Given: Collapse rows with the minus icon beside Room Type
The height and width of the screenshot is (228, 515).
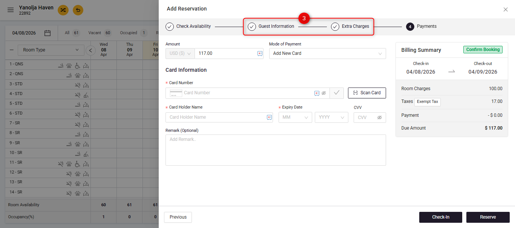Looking at the screenshot, I should tap(11, 50).
